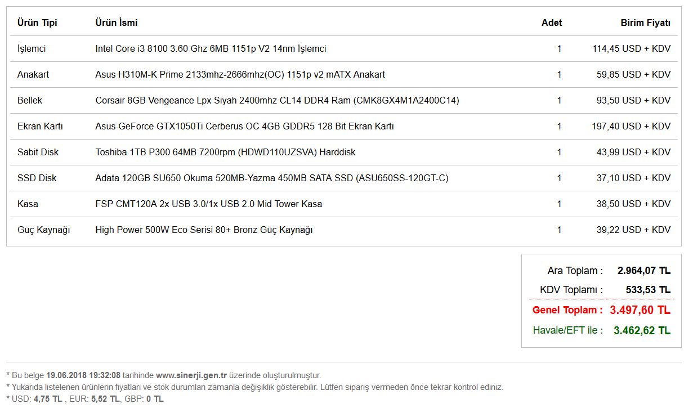Click the Ürün Tipi column header
The height and width of the screenshot is (413, 684).
[x=37, y=23]
